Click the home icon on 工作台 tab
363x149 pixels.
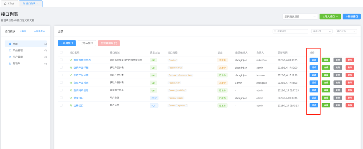5,3
